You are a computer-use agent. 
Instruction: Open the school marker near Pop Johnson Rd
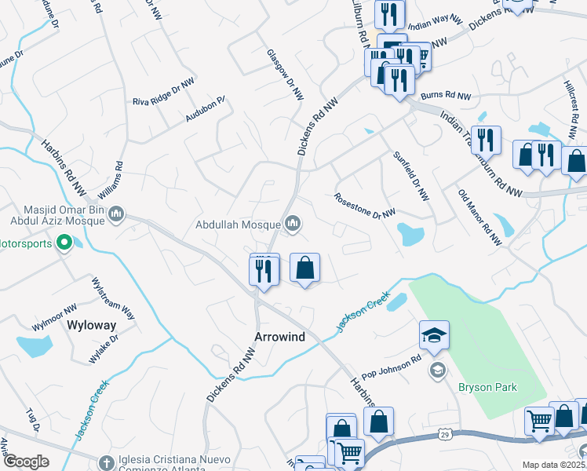pyautogui.click(x=434, y=335)
